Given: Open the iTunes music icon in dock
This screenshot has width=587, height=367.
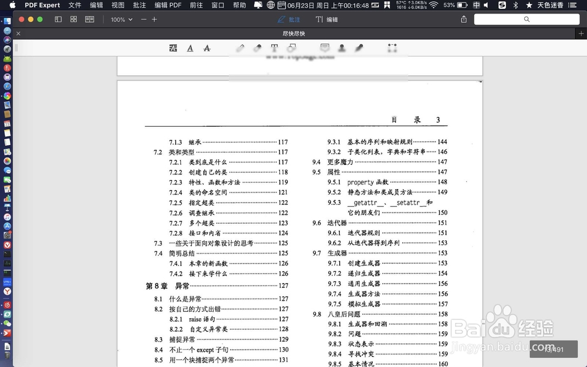Looking at the screenshot, I should 7,217.
